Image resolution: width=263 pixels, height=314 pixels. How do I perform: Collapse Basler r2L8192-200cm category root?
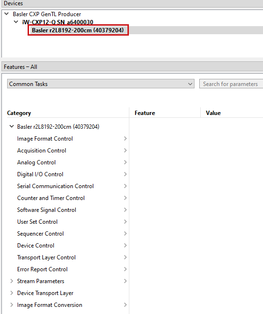(11, 126)
